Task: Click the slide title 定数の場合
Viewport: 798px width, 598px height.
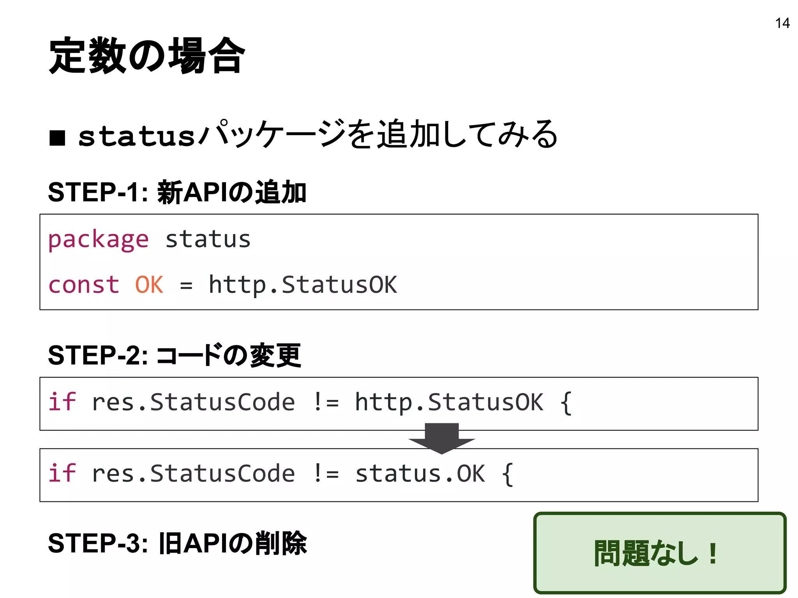Action: coord(147,55)
